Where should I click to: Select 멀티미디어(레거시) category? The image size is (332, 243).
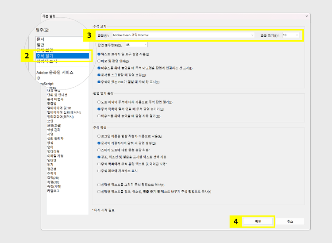60,117
